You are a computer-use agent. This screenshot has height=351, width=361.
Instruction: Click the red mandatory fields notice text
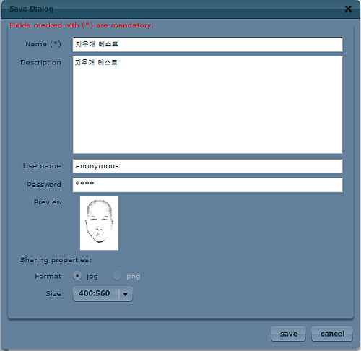point(82,25)
